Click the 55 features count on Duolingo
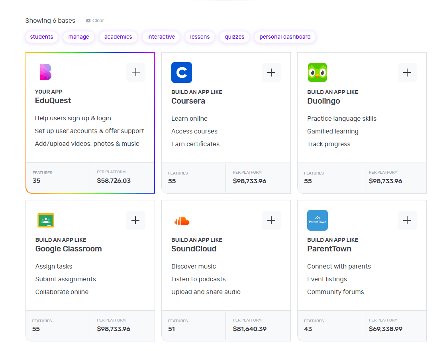This screenshot has height=351, width=445. tap(308, 181)
